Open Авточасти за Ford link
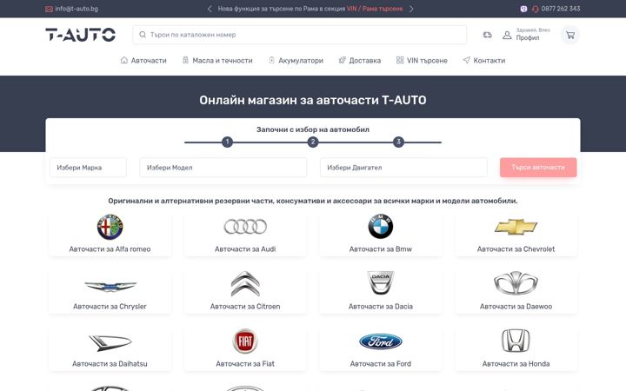Image resolution: width=626 pixels, height=391 pixels. pos(381,364)
